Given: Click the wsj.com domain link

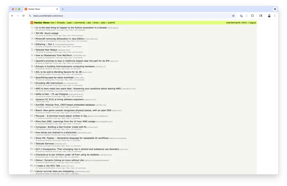Looking at the screenshot, I should coord(114,61).
